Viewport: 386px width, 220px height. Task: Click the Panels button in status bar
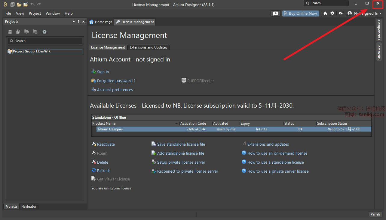point(376,214)
